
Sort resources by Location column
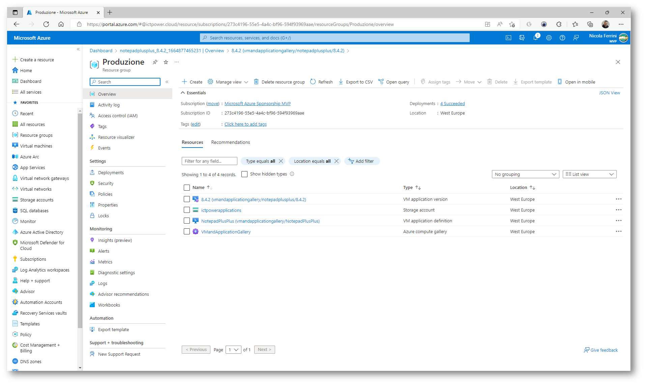click(522, 188)
